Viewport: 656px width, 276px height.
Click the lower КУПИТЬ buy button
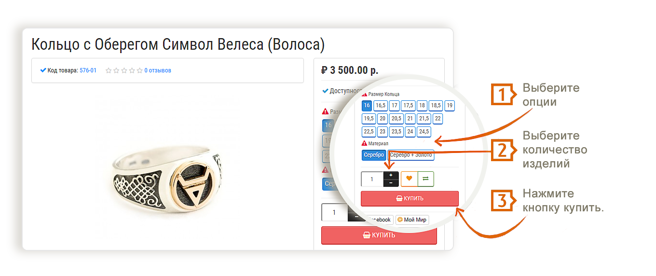click(x=379, y=235)
